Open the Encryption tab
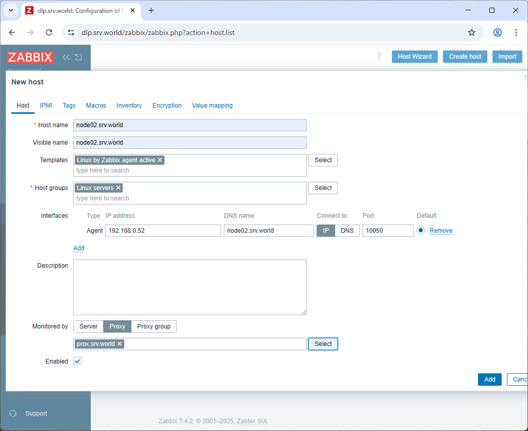Image resolution: width=528 pixels, height=431 pixels. pyautogui.click(x=167, y=106)
